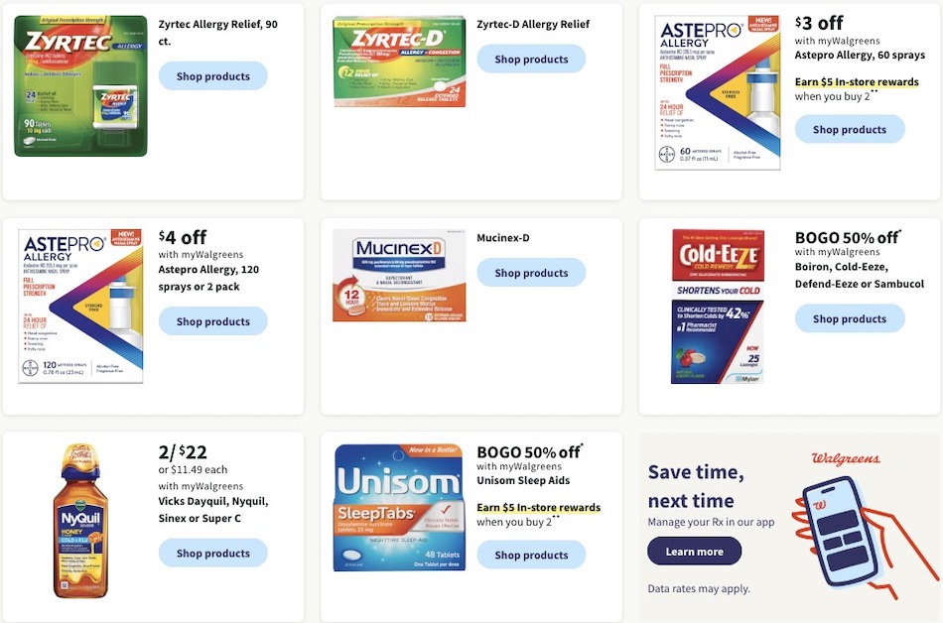Click Shop products under Mucinex-D
943x623 pixels.
531,273
